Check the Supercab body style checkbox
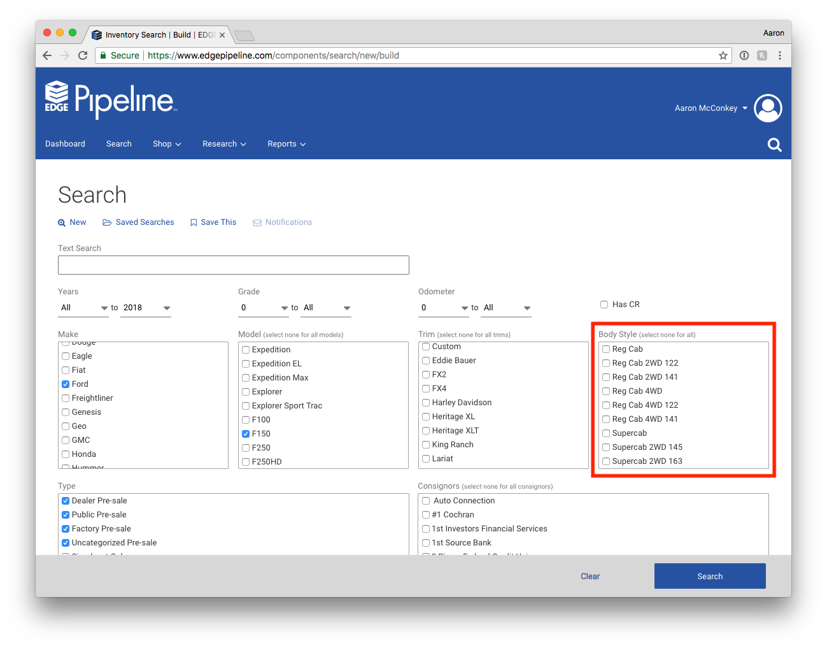Viewport: 827px width, 648px height. pyautogui.click(x=606, y=433)
